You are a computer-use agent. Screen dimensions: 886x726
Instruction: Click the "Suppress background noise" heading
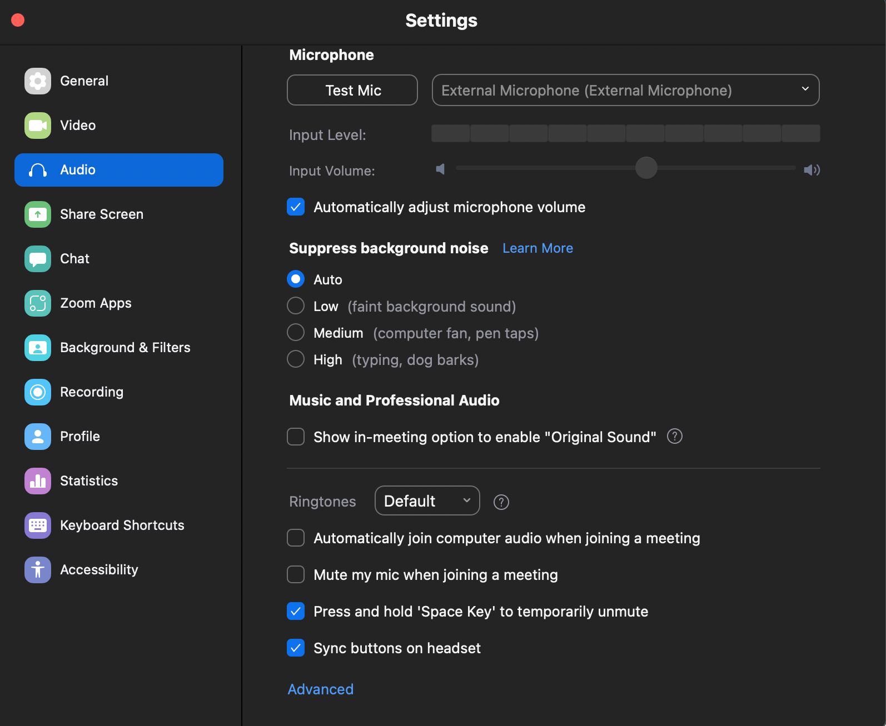tap(389, 248)
